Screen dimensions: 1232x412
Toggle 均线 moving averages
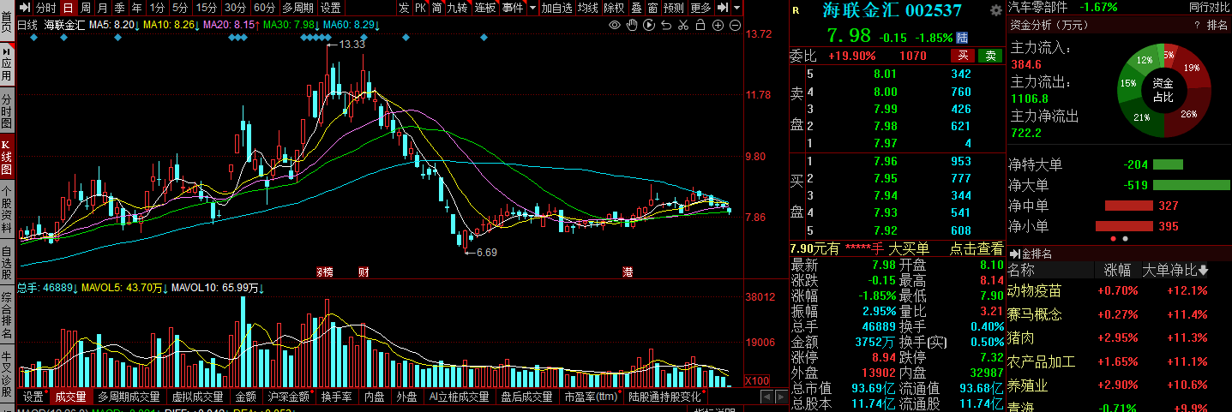[x=587, y=8]
